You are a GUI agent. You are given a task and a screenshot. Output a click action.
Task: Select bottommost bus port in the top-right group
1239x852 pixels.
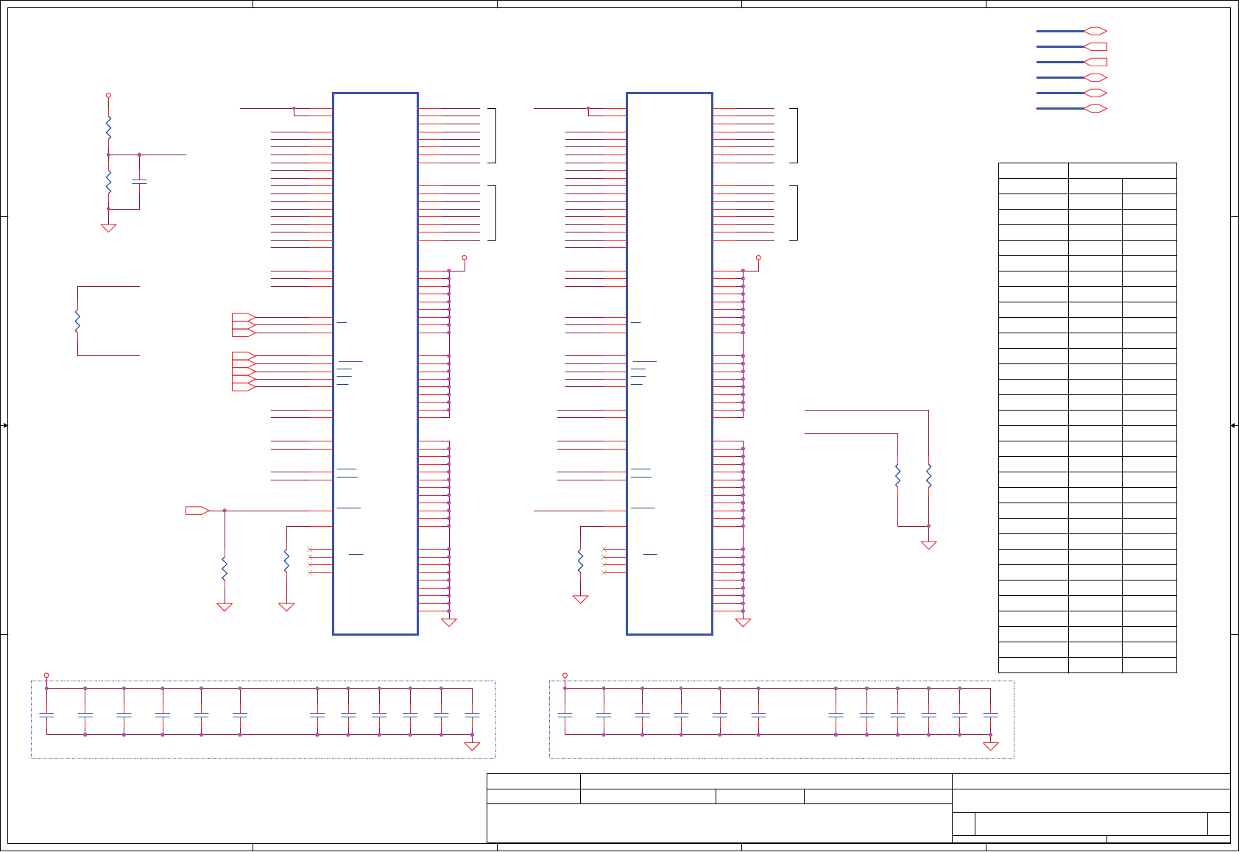pos(1095,108)
